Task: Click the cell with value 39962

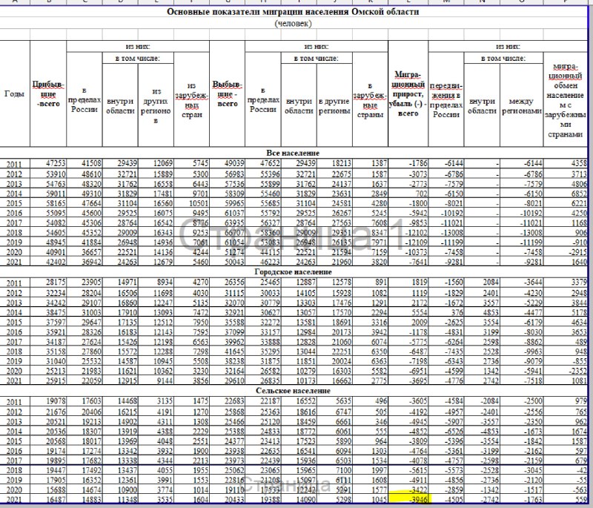Action: click(227, 342)
